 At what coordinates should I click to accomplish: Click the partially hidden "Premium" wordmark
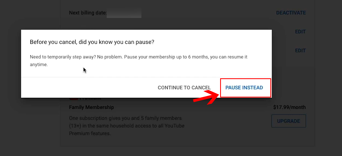pos(90,99)
